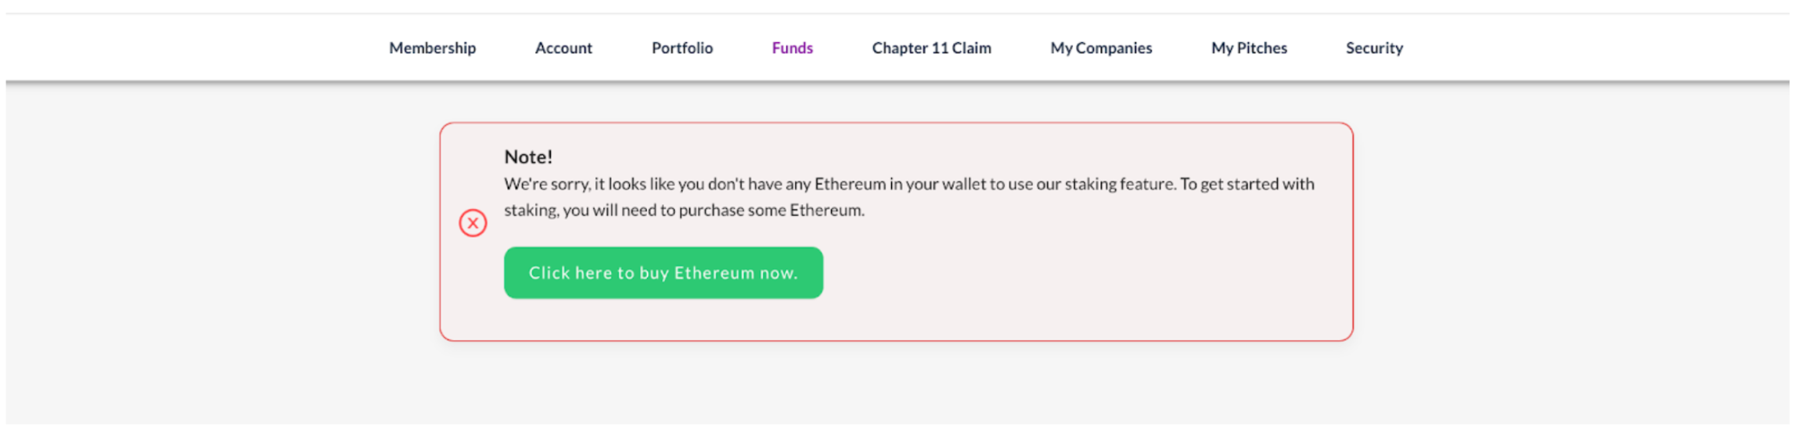Select the highlighted Funds tab
Screen dimensions: 1806x438
pyautogui.click(x=792, y=48)
